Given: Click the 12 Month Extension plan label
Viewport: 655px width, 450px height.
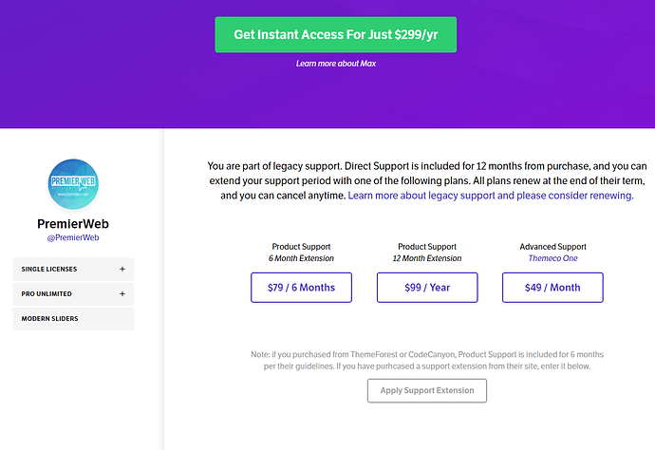Looking at the screenshot, I should point(426,258).
